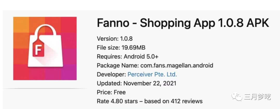Click the Updated: label
Image resolution: width=280 pixels, height=109 pixels.
point(109,83)
